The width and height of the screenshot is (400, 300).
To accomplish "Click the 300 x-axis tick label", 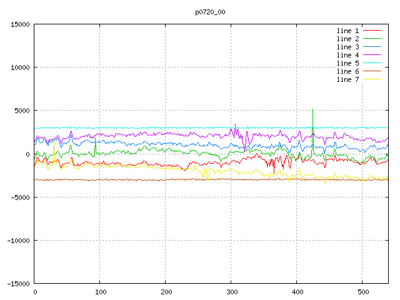I will pyautogui.click(x=231, y=292).
